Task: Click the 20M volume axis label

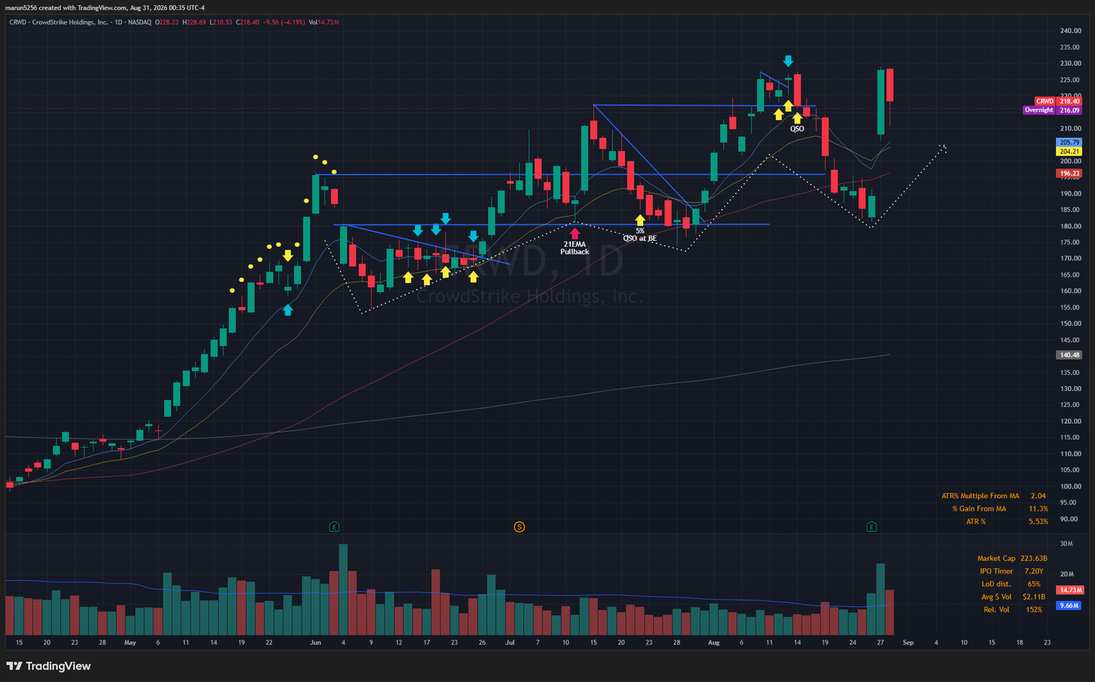Action: 1067,575
